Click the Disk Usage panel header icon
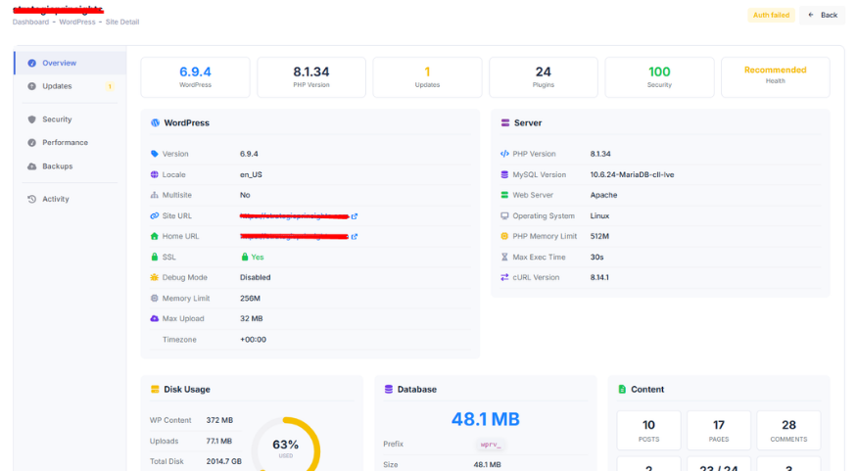This screenshot has height=471, width=857. pos(155,390)
